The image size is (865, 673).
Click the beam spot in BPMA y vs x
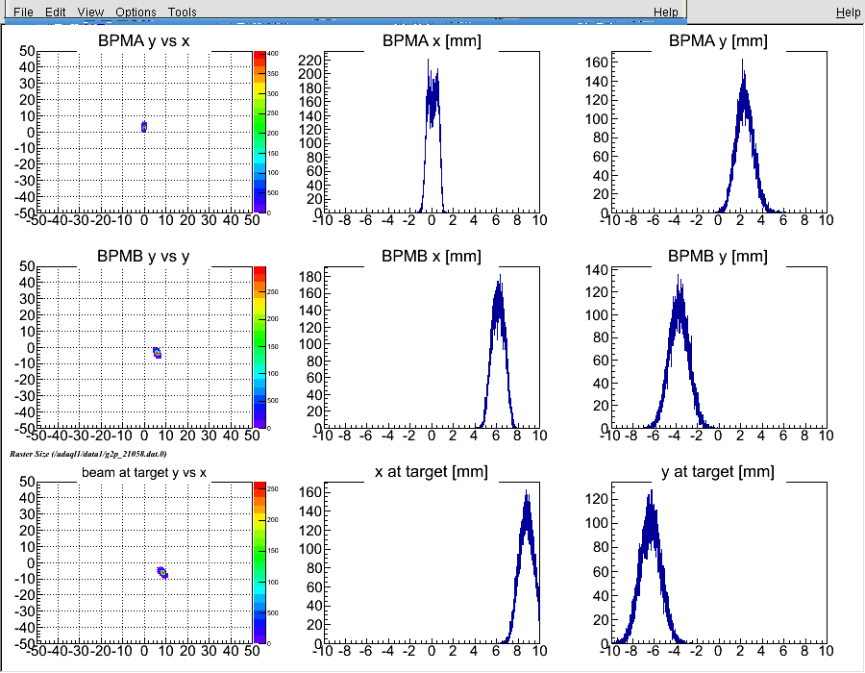pos(144,127)
